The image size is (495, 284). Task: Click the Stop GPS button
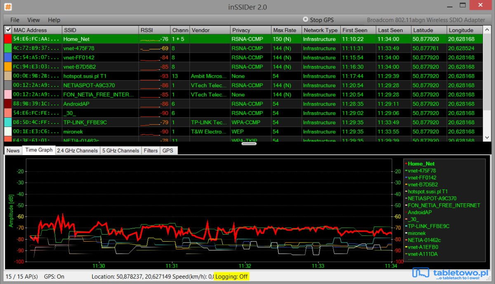click(318, 20)
